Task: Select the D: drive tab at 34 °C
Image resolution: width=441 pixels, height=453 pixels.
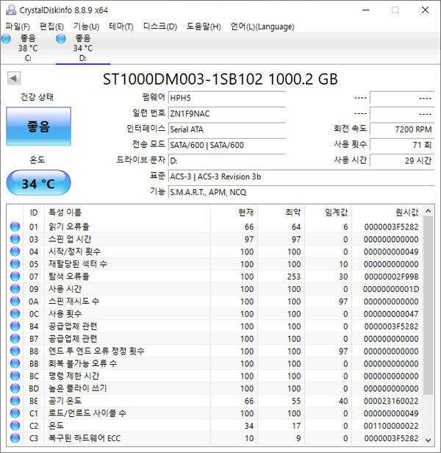Action: [82, 47]
